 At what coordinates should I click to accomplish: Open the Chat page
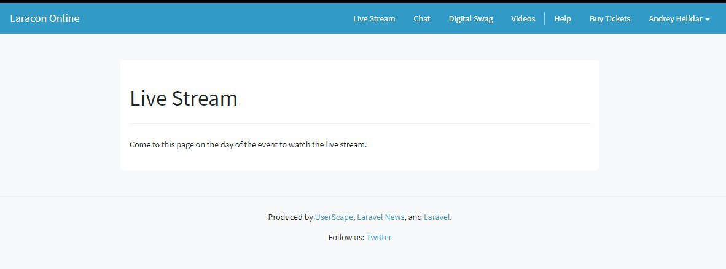click(x=422, y=19)
